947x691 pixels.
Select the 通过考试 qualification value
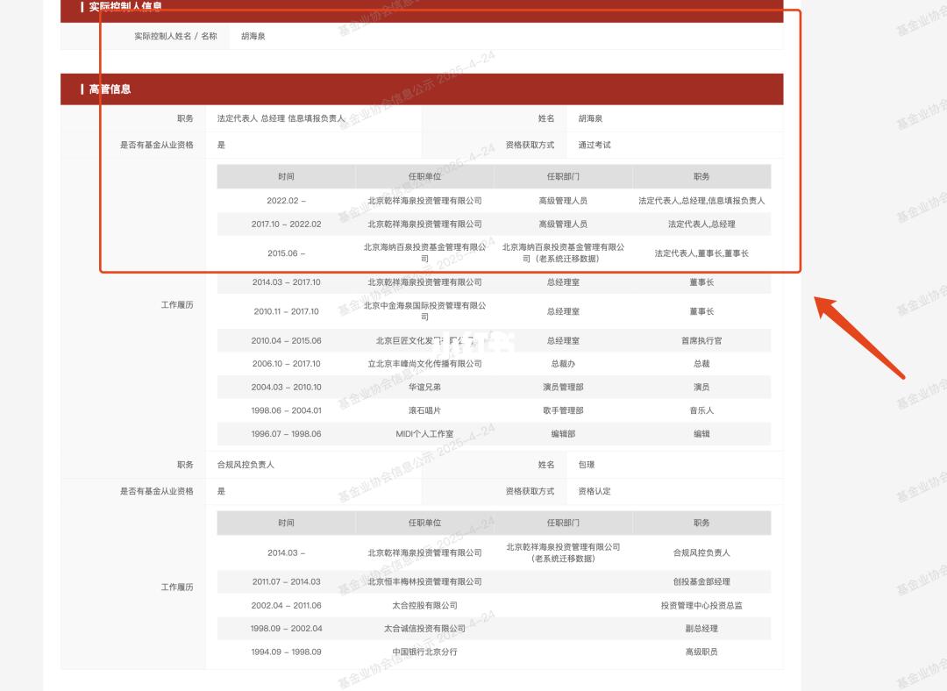coord(595,145)
